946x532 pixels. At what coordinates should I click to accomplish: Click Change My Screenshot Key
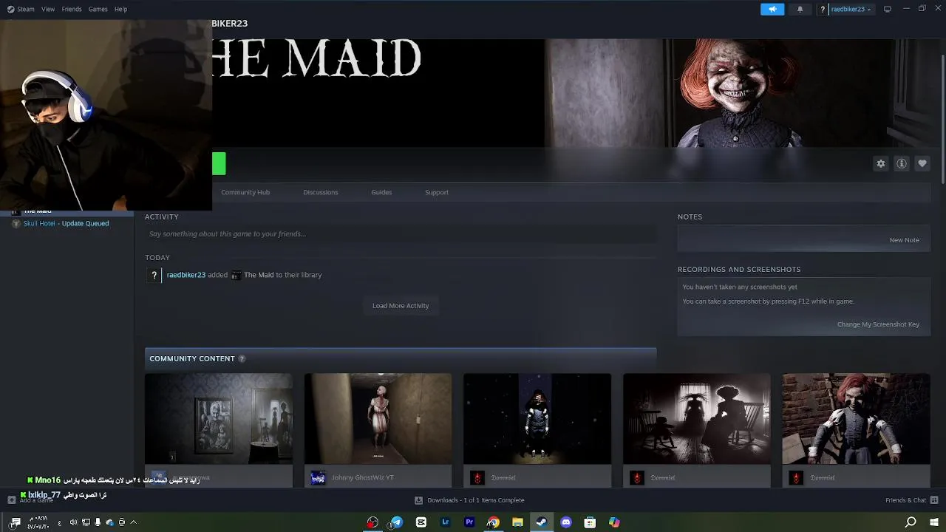(878, 324)
